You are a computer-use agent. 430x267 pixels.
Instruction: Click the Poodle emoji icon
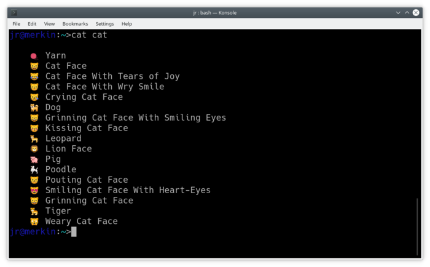[x=34, y=170]
